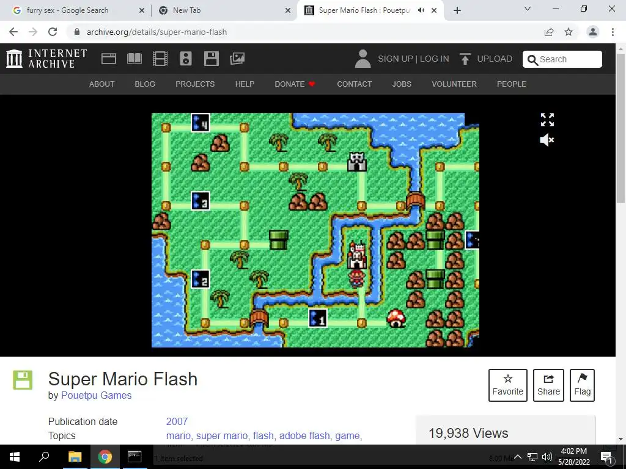The image size is (626, 469).
Task: Click the LOG IN link
Action: coord(435,59)
